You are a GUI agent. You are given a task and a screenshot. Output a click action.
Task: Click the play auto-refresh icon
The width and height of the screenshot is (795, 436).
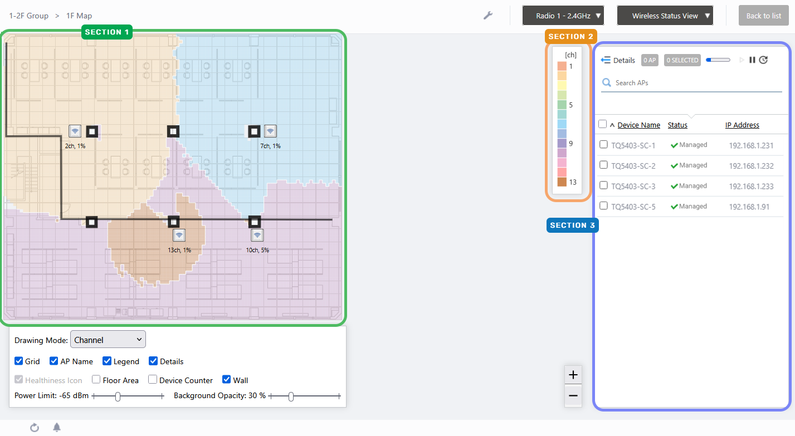742,60
